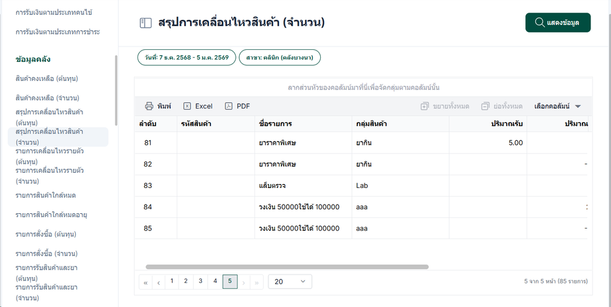Click the แสดงข้อมูล search button
This screenshot has height=307, width=611.
558,23
